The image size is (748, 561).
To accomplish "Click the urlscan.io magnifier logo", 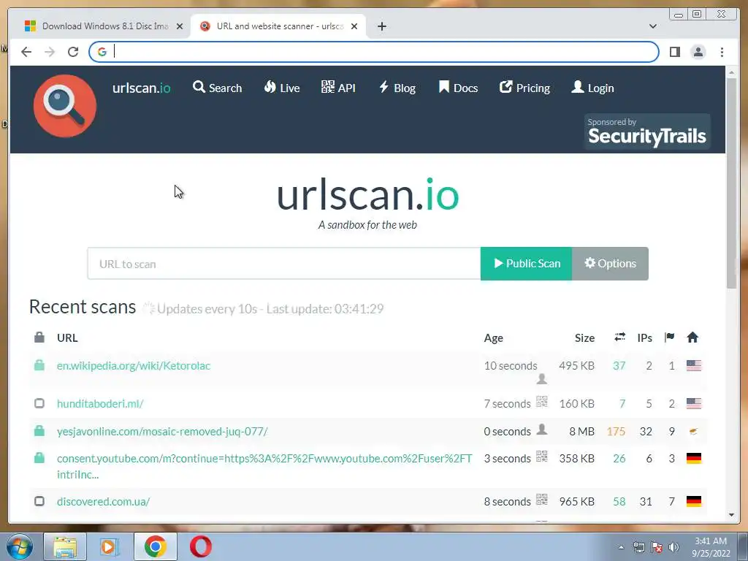I will pos(65,106).
